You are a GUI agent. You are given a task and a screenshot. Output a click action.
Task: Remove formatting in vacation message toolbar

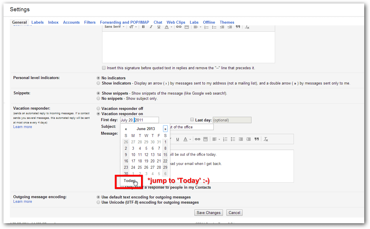click(x=266, y=139)
